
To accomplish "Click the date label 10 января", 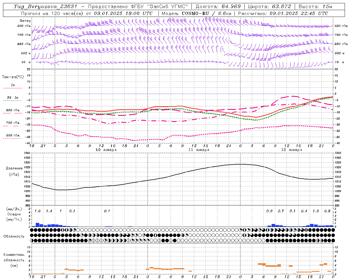I will click(x=106, y=150).
